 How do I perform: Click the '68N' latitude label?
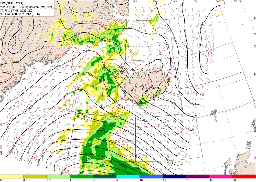255,18
